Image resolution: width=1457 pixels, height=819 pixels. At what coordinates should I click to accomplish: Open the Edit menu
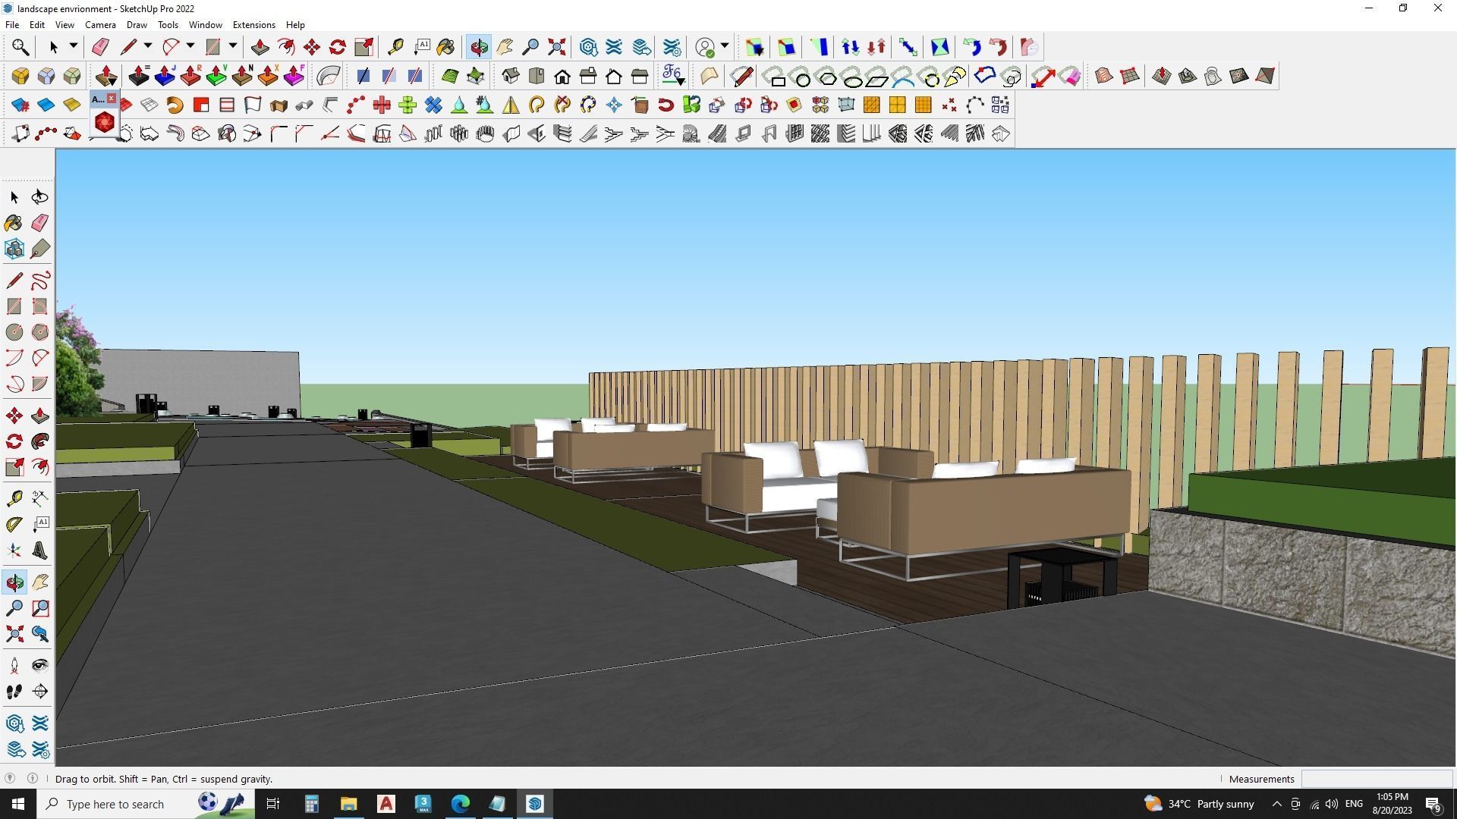36,25
